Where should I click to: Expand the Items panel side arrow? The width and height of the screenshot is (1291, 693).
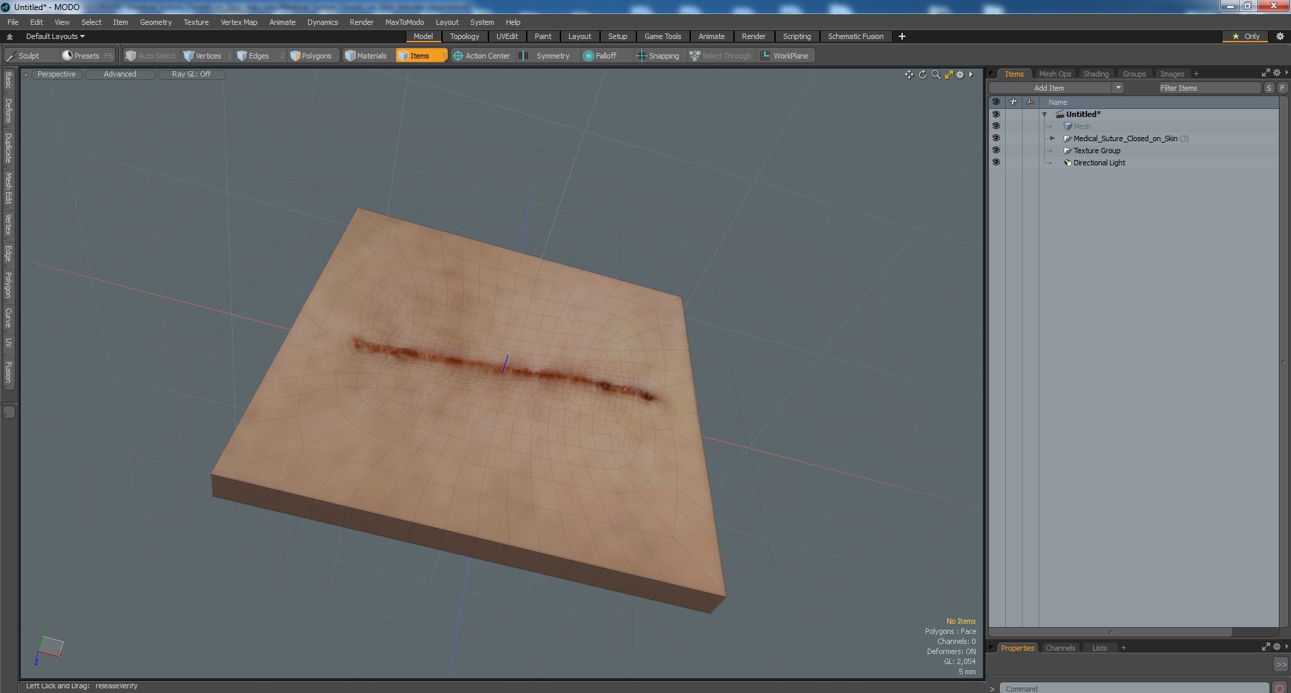pos(1286,73)
